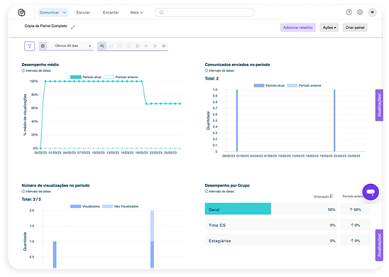Open the purple chat bubble widget
The width and height of the screenshot is (389, 277).
(371, 192)
